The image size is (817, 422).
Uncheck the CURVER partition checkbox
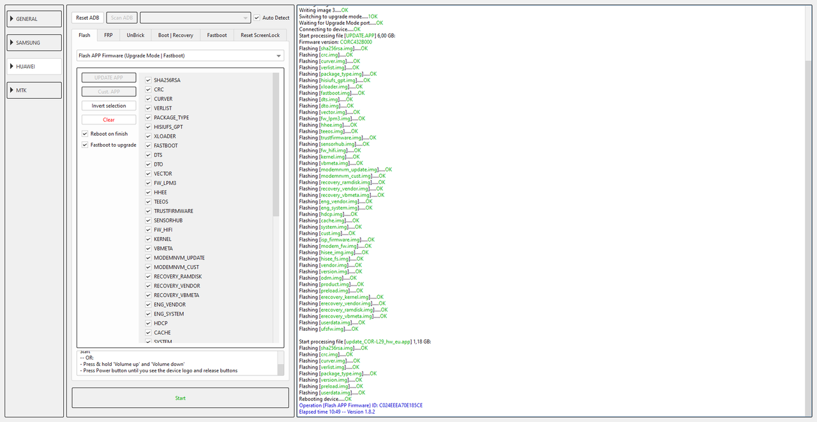148,99
